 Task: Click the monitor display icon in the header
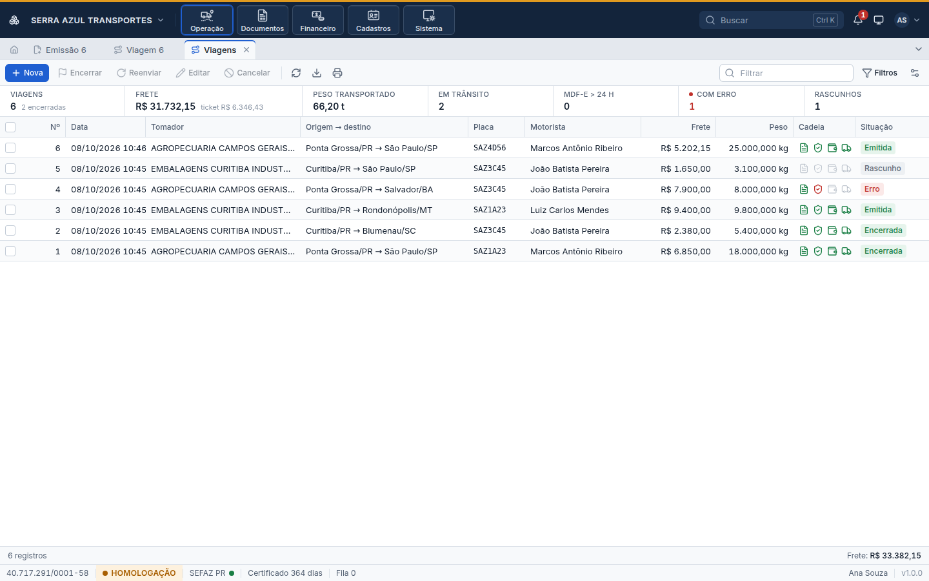[x=879, y=20]
